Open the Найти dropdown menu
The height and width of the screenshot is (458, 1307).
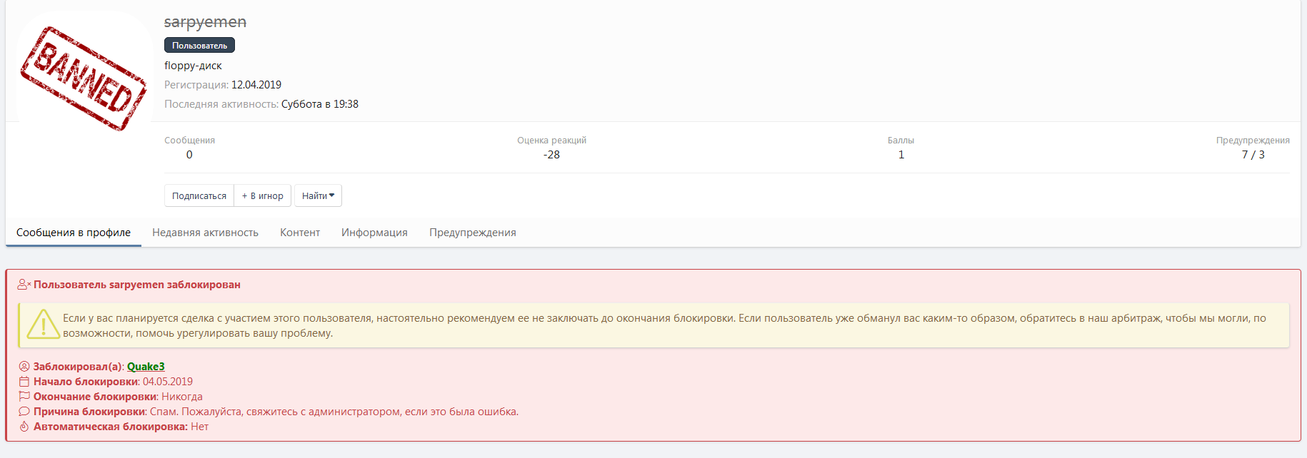coord(318,195)
